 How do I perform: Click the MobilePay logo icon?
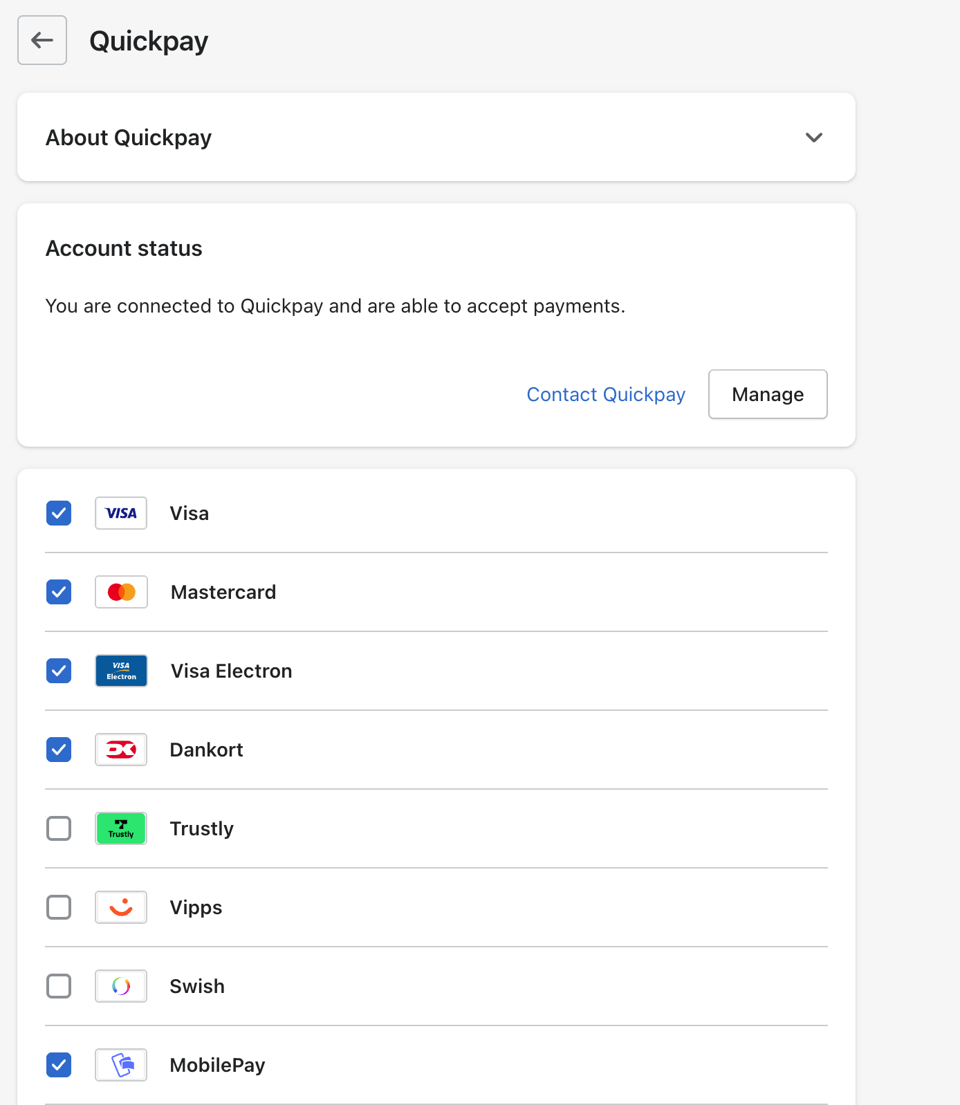tap(121, 1065)
